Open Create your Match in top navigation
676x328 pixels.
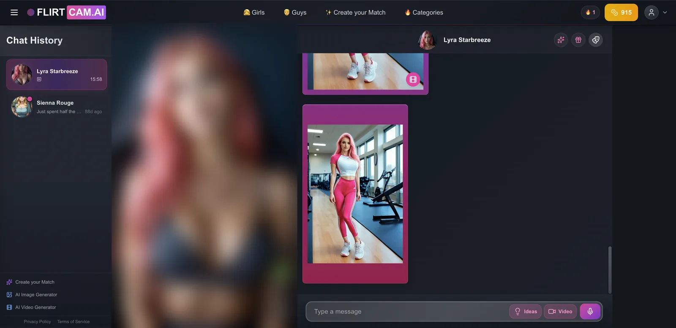(x=355, y=13)
